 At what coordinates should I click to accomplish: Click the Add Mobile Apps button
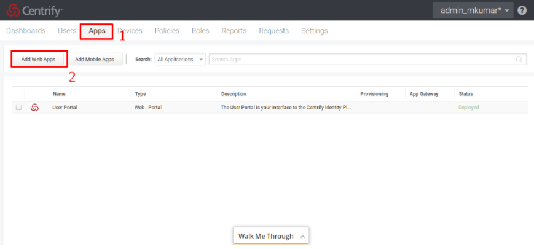coord(95,59)
